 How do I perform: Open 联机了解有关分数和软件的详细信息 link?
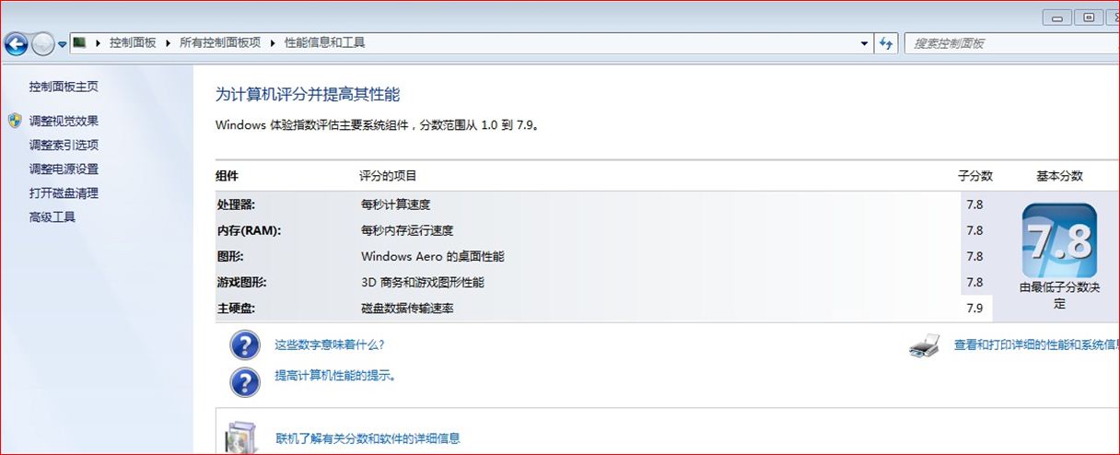367,438
